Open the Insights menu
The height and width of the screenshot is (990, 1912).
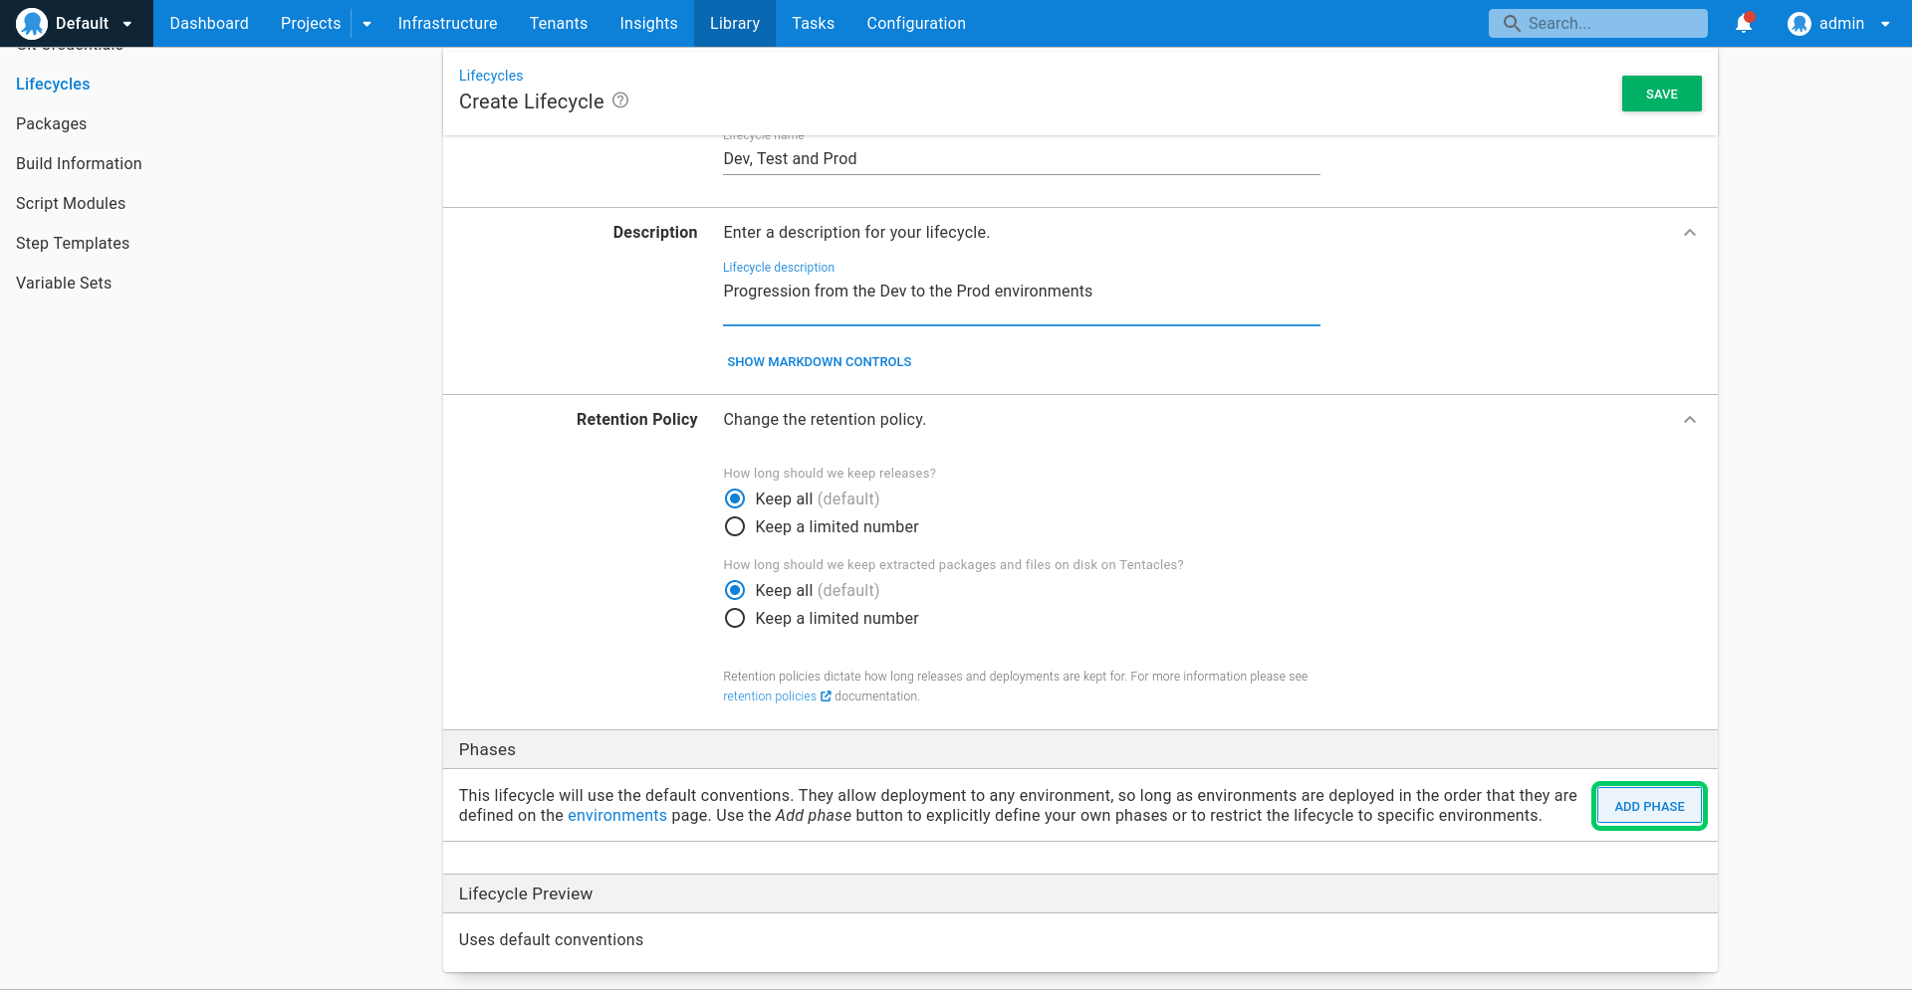coord(648,23)
